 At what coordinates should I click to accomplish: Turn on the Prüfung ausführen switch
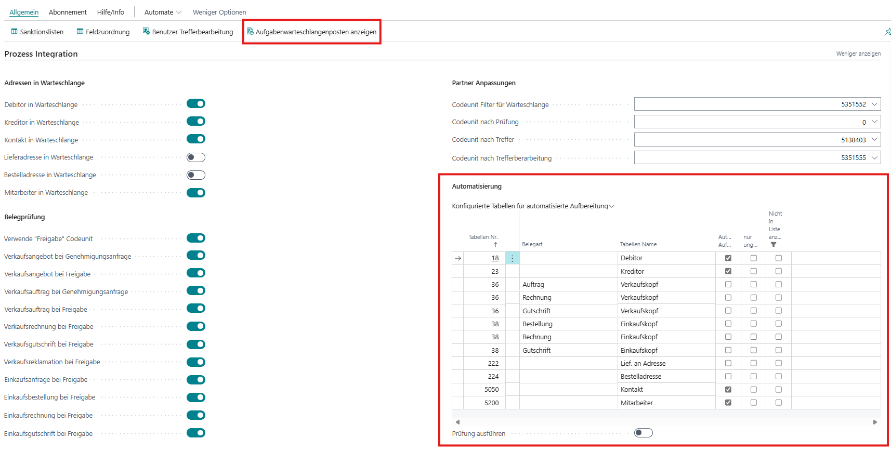(643, 433)
